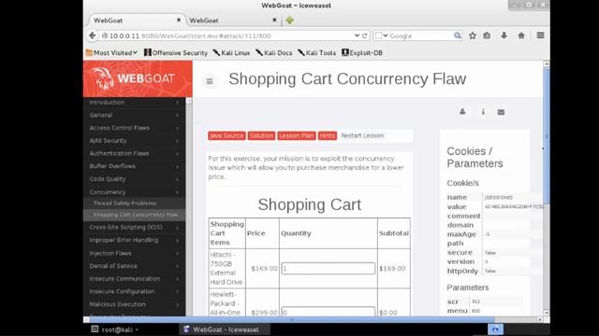Expand Cross-Site Scripting (XSS) section
Screen dimensions: 599x336
[134, 228]
